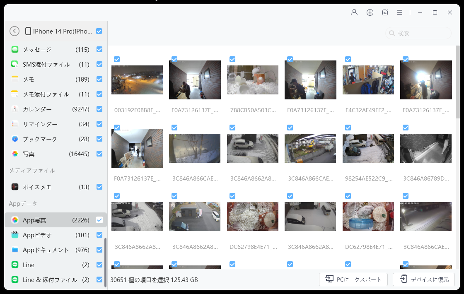Open the shop interior thumbnail E4C32AE49FE2
Viewport: 464px width, 294px height.
[x=368, y=80]
